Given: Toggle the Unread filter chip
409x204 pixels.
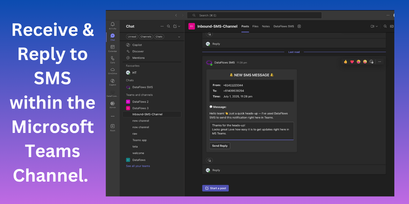Looking at the screenshot, I should click(132, 36).
